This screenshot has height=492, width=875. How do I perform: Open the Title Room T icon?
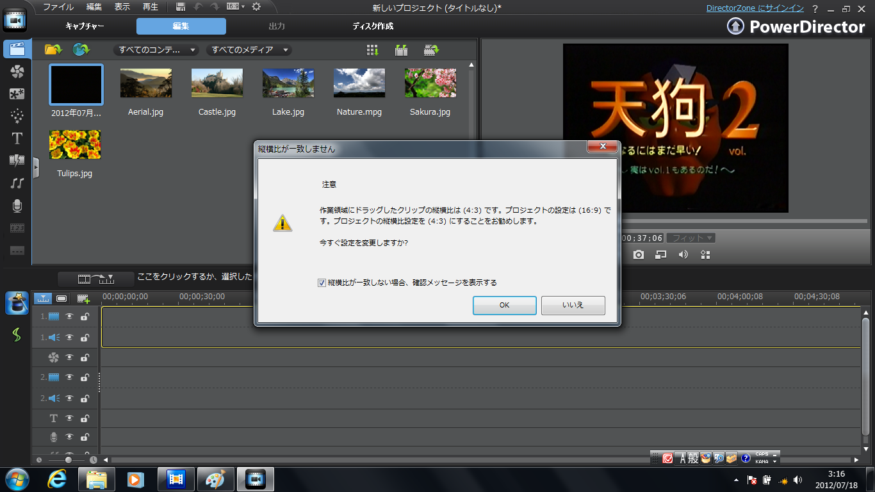[x=17, y=138]
